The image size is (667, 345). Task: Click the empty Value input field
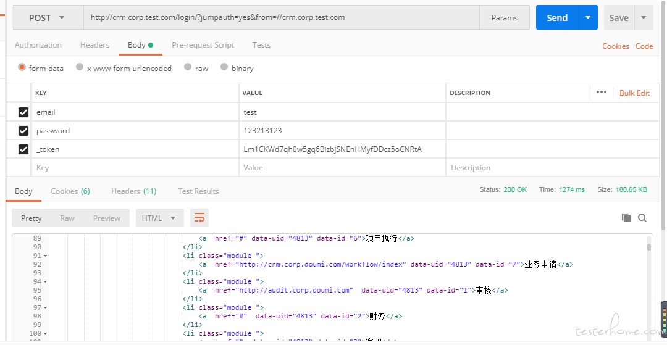[x=342, y=168]
